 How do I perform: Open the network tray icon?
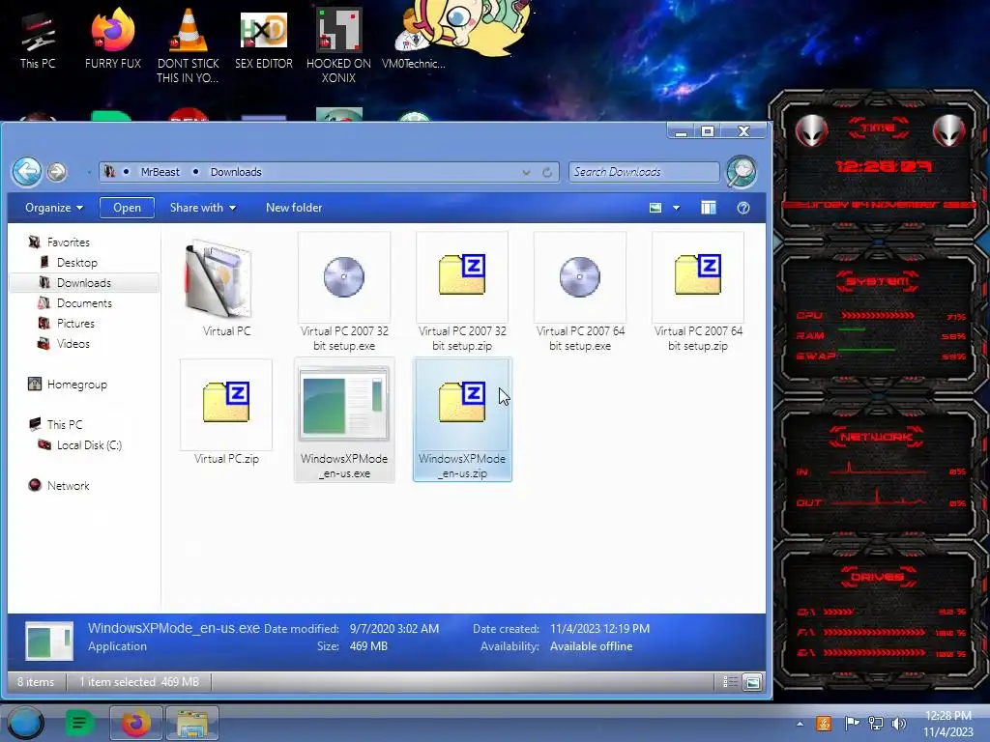click(876, 724)
